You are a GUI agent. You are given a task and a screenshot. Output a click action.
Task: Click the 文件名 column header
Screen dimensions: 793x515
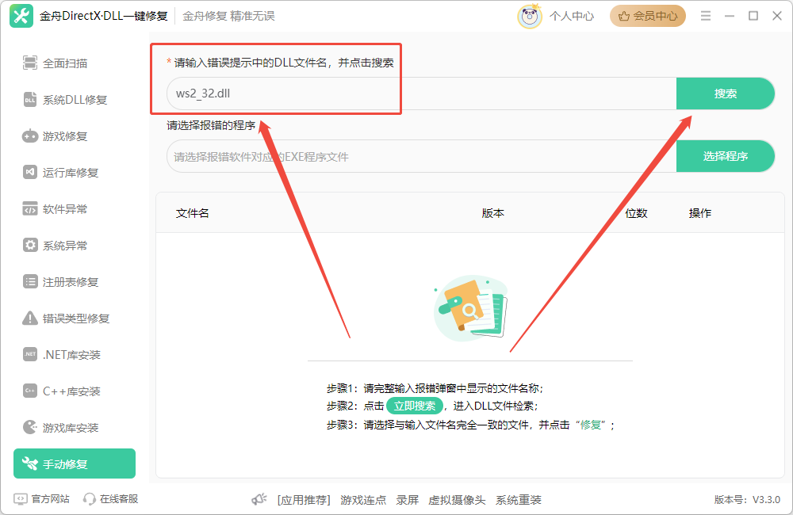(x=192, y=213)
